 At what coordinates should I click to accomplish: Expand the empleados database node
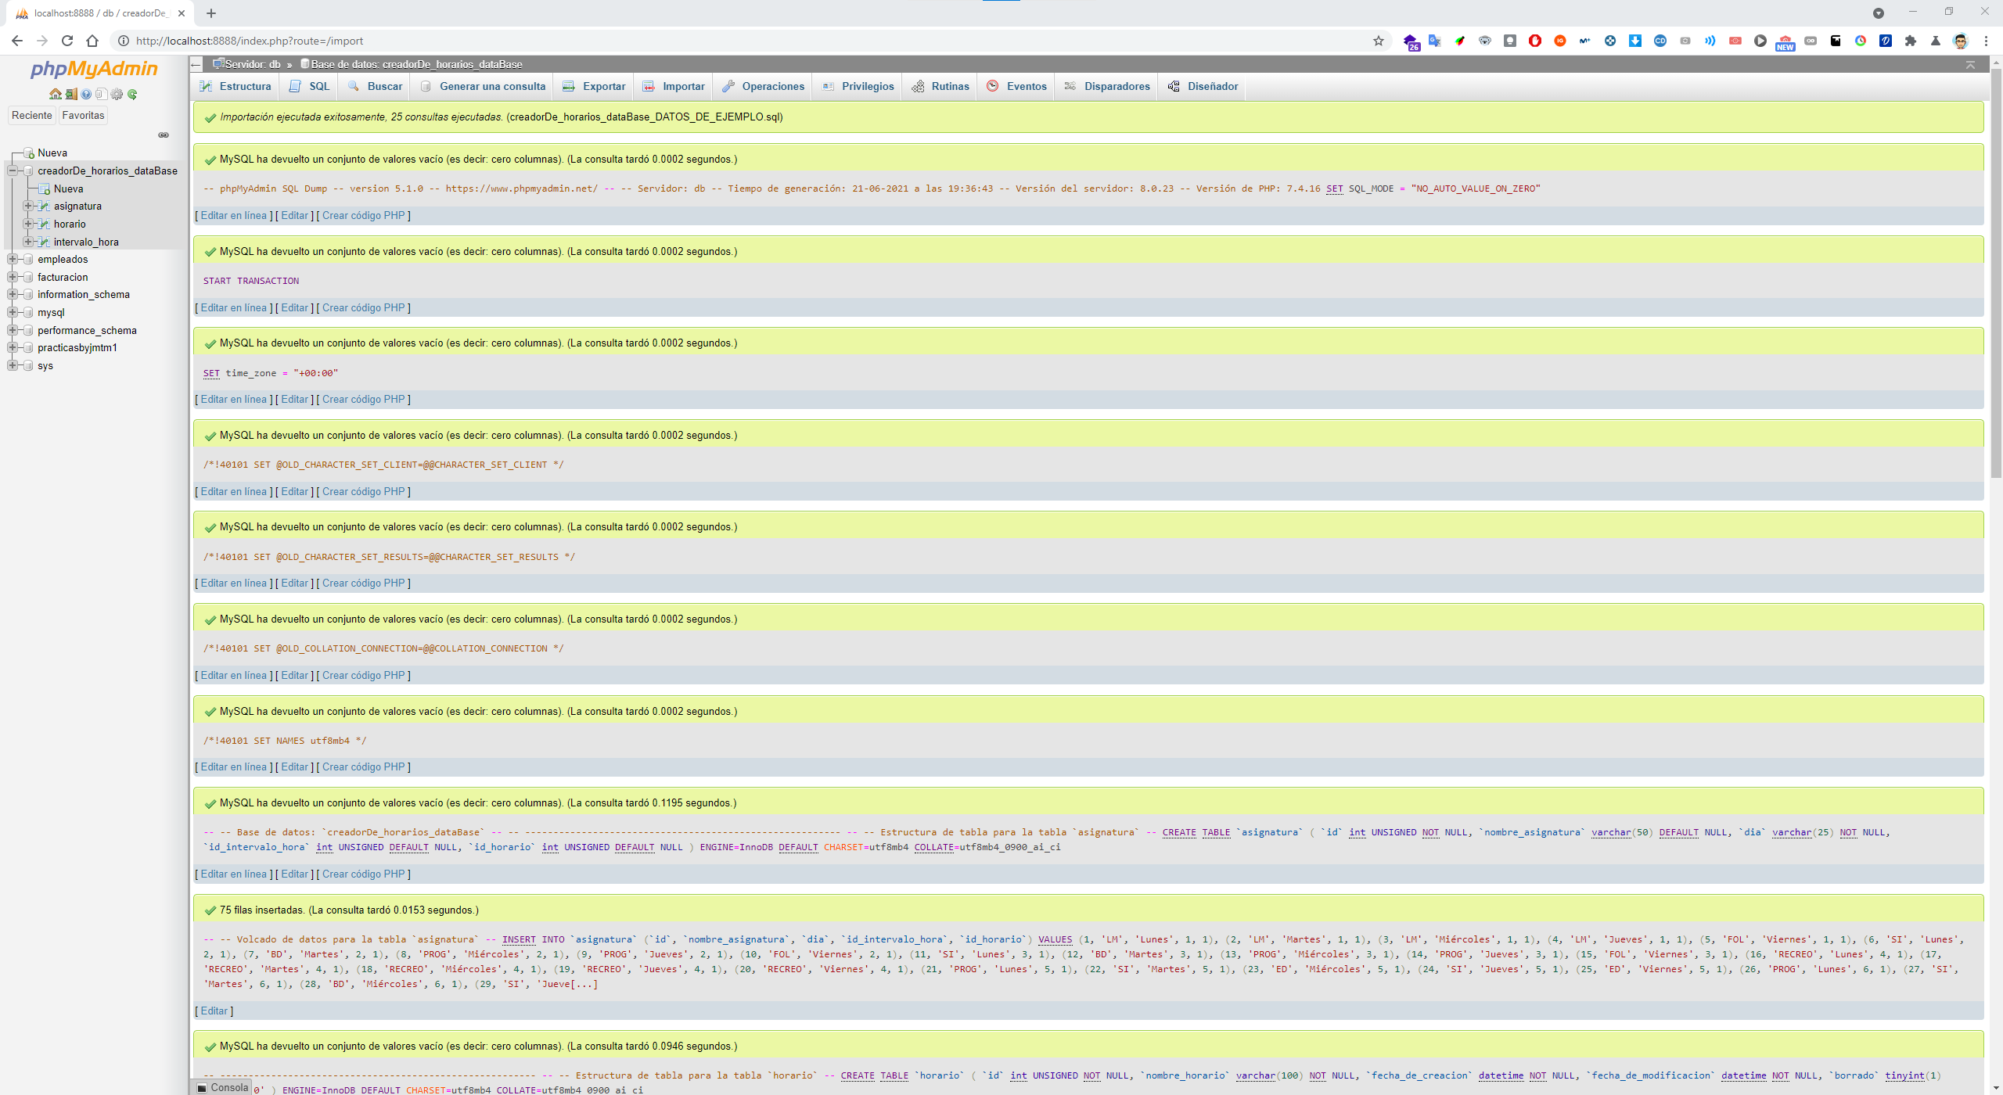pos(13,259)
